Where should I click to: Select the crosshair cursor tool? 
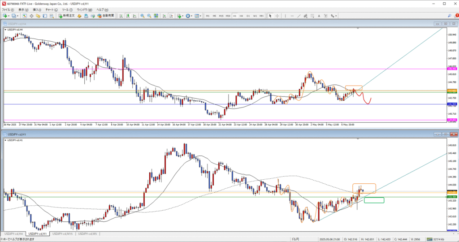[277, 16]
